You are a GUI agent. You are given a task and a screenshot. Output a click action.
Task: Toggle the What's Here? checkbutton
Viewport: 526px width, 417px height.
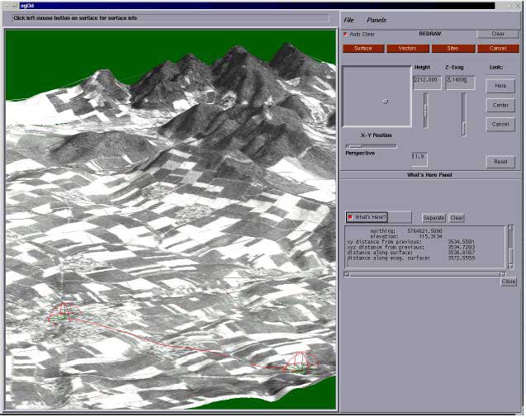[367, 217]
